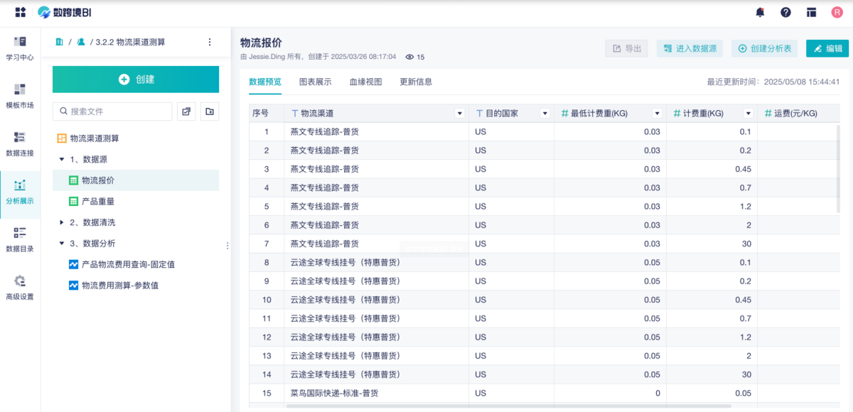Open the 物流渠道 column dropdown arrow
Screen dimensions: 853x412
click(460, 114)
